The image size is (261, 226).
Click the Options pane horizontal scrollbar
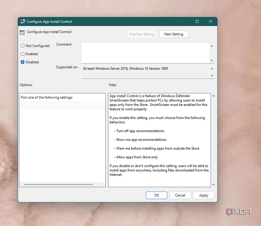click(x=59, y=184)
